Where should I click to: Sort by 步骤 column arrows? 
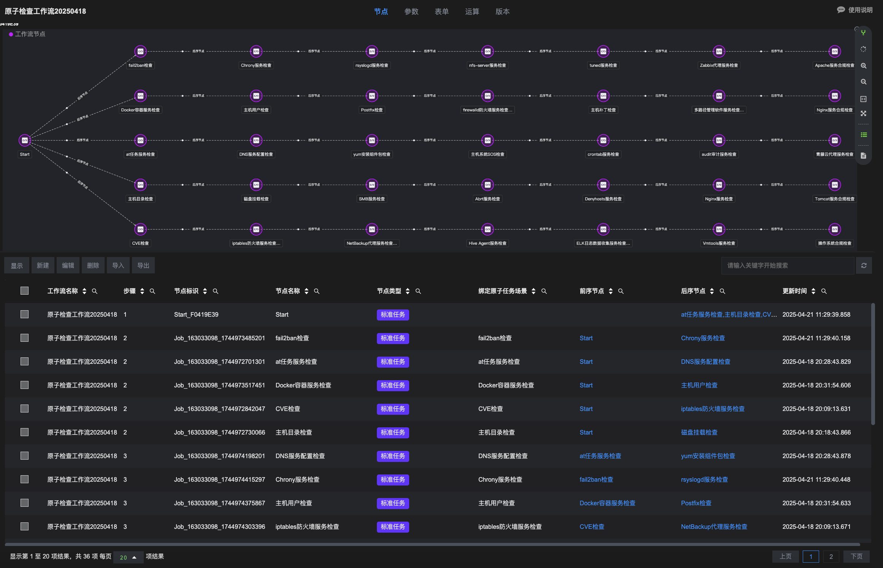click(142, 291)
